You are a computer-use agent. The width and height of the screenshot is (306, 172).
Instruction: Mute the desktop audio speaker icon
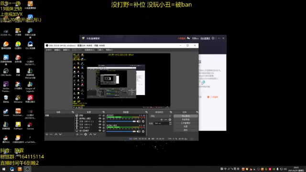139,121
